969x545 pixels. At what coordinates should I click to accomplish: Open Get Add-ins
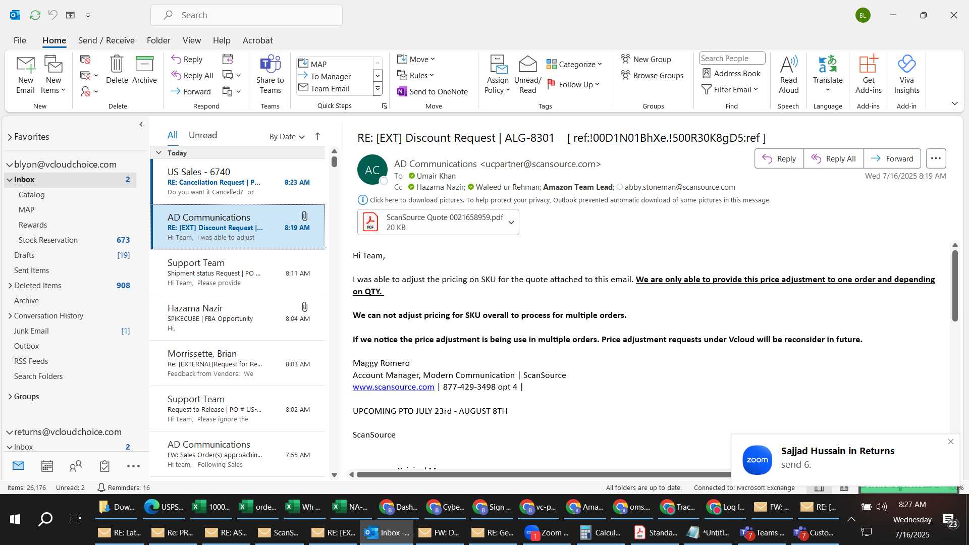[x=868, y=75]
